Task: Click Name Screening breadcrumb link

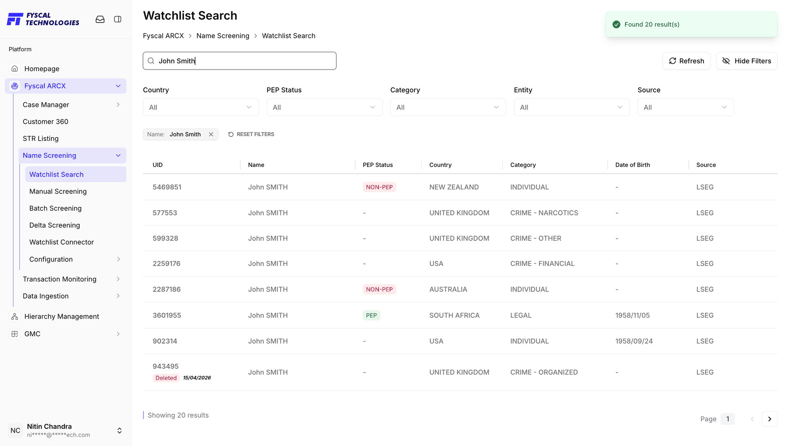Action: [x=223, y=36]
